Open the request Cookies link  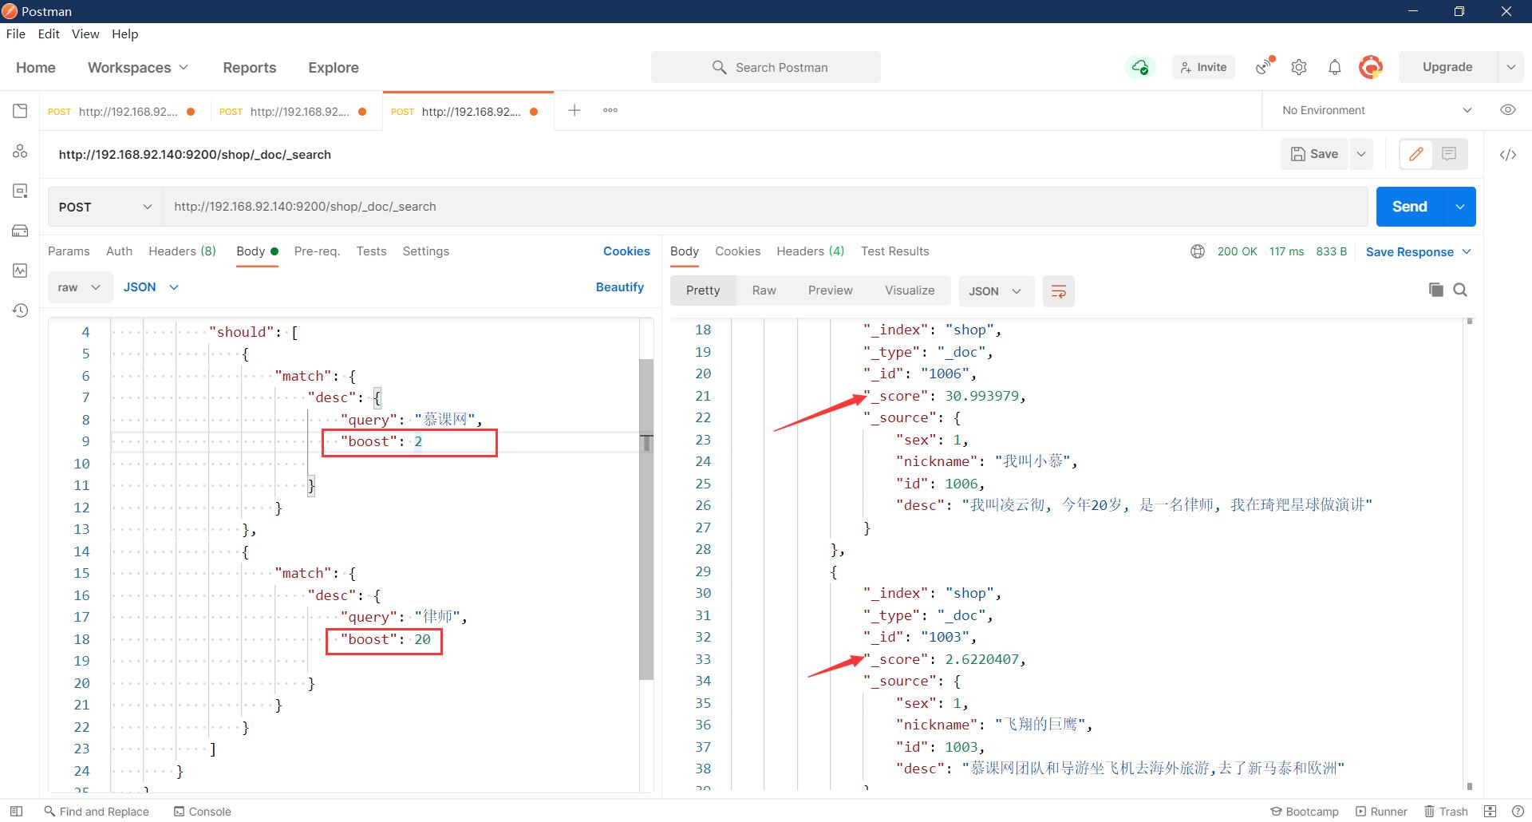click(626, 251)
